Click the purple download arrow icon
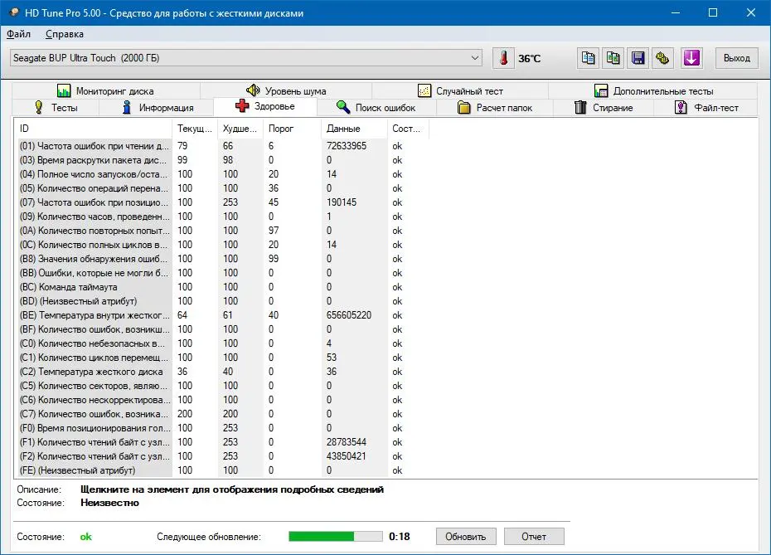This screenshot has width=771, height=555. pos(691,58)
